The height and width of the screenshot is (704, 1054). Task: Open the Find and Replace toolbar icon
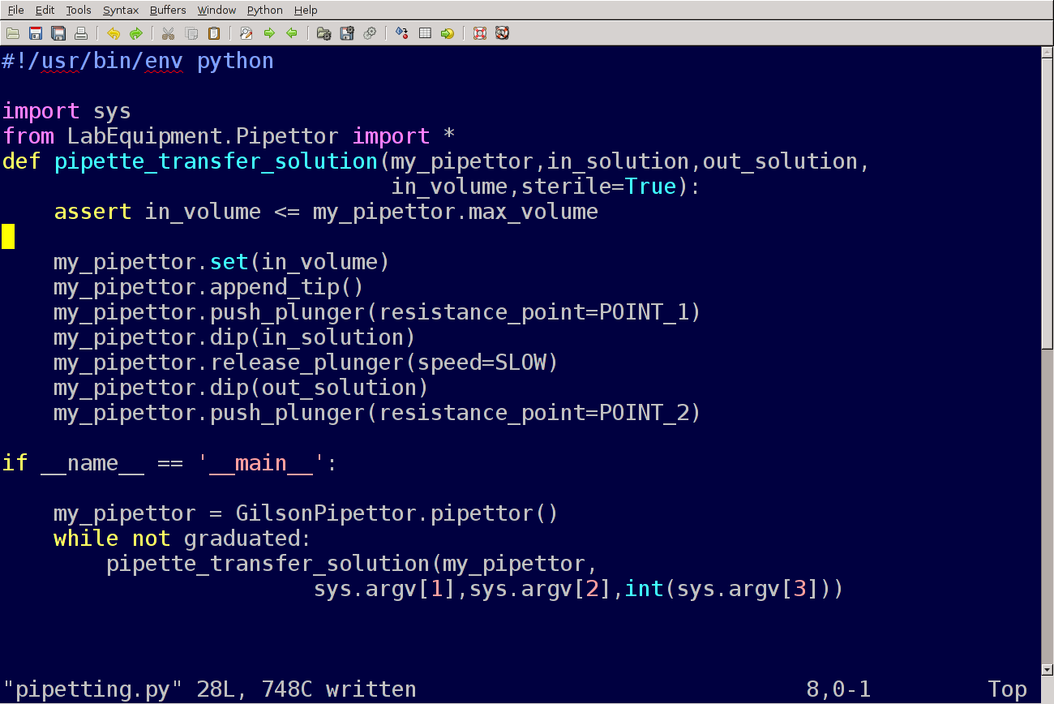246,33
